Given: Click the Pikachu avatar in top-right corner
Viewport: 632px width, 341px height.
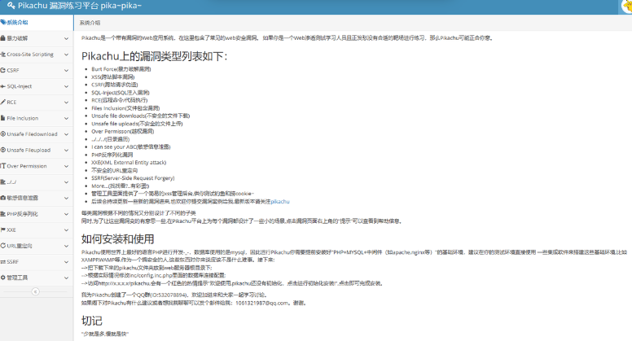Looking at the screenshot, I should click(x=625, y=6).
